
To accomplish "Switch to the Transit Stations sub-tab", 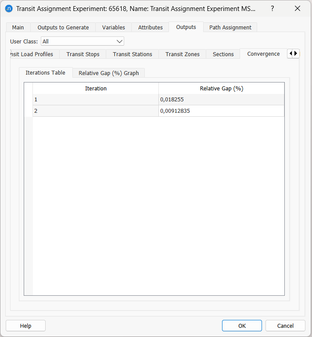I will 133,54.
